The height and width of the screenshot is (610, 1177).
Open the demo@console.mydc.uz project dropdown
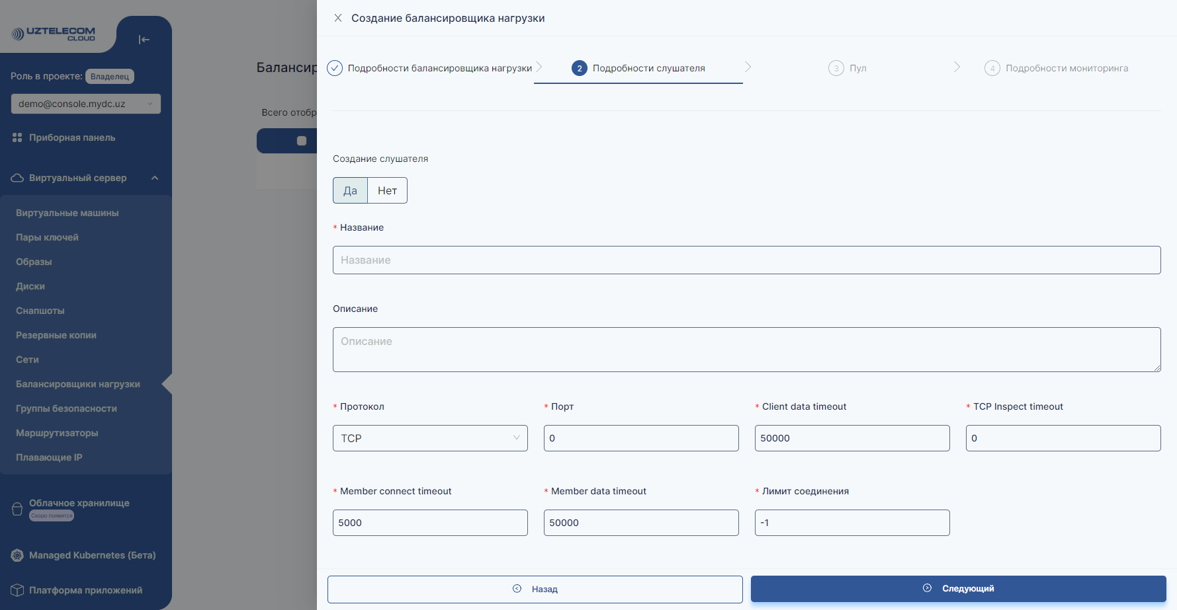[x=85, y=103]
